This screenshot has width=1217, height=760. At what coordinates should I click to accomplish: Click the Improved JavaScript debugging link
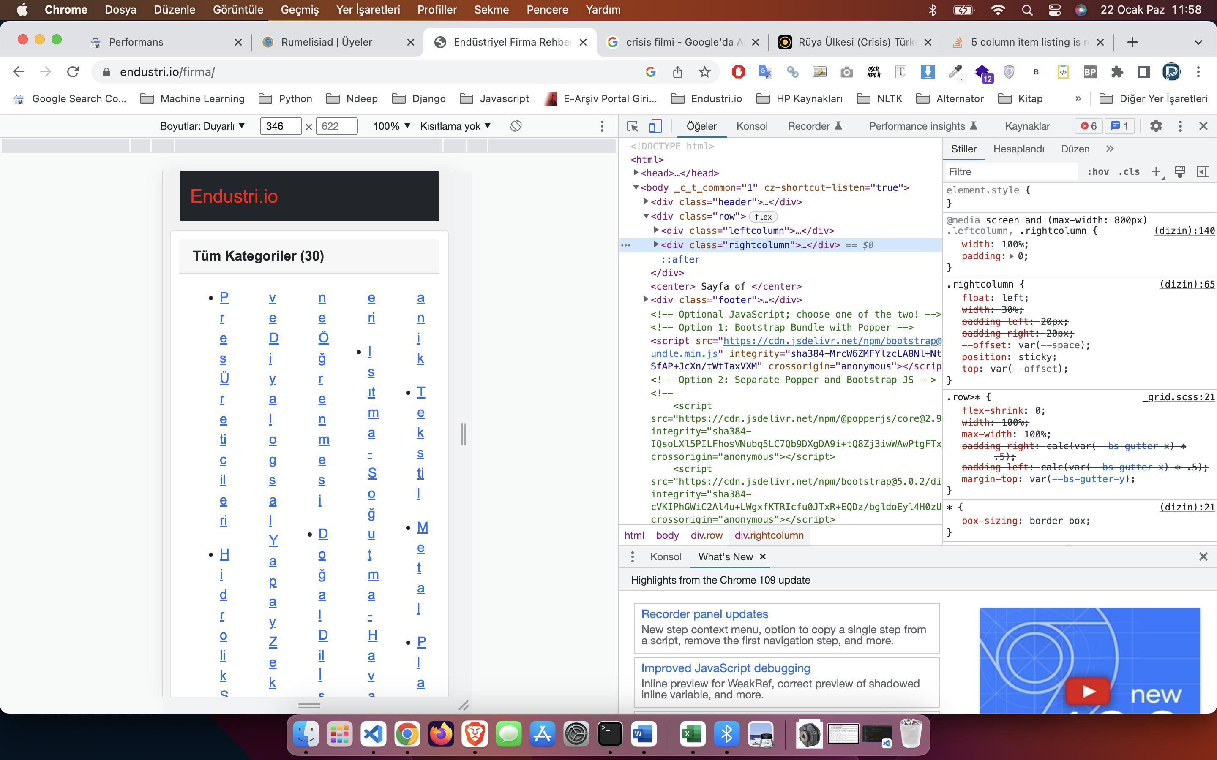tap(725, 668)
